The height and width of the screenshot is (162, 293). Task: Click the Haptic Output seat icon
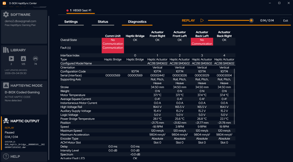pos(6,121)
